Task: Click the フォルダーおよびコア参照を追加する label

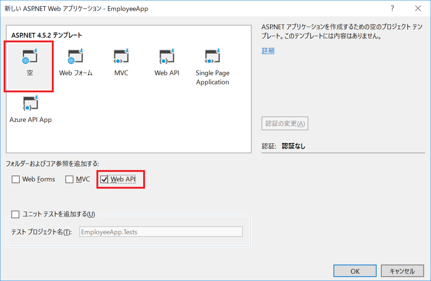Action: (53, 164)
